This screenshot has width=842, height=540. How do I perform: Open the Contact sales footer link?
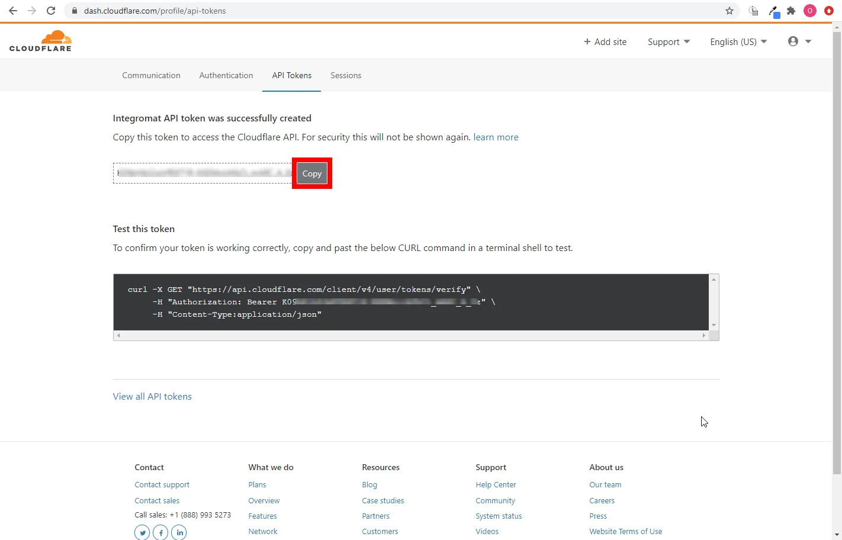(157, 501)
